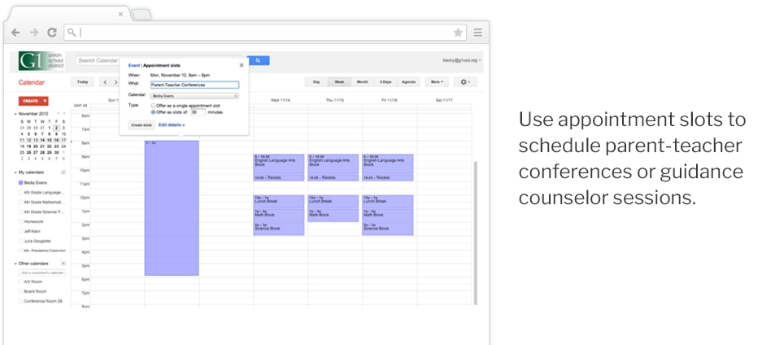Switch to the Agenda view
This screenshot has height=345, width=775.
pyautogui.click(x=408, y=82)
